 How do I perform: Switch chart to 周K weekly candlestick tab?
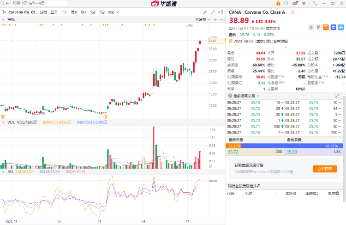[74, 12]
